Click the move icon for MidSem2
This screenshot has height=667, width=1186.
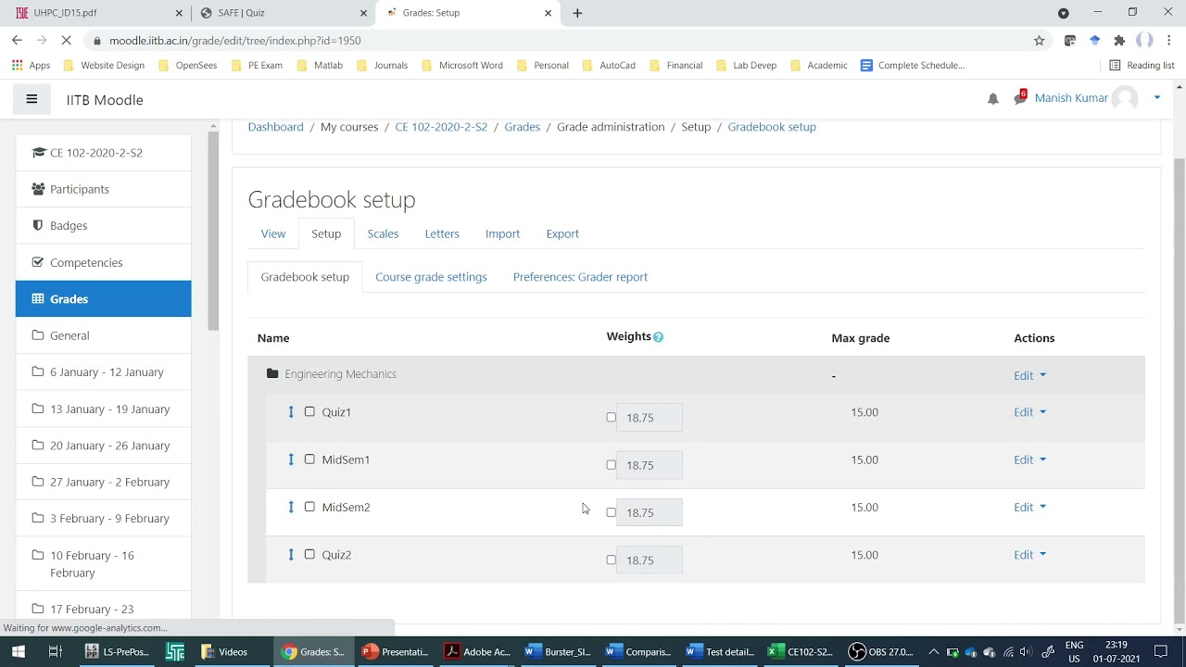[291, 507]
